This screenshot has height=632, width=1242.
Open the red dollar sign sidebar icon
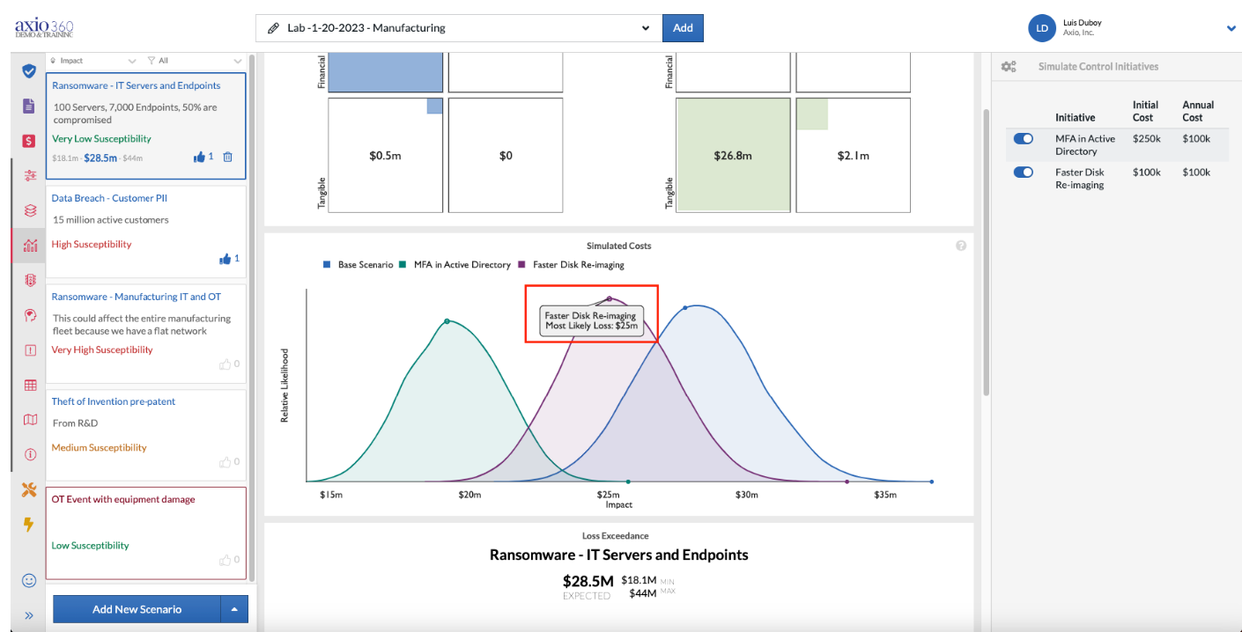29,141
